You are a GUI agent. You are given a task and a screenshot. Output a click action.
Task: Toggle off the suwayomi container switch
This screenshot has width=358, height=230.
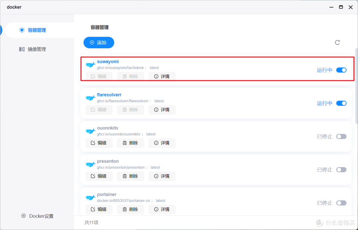point(341,70)
